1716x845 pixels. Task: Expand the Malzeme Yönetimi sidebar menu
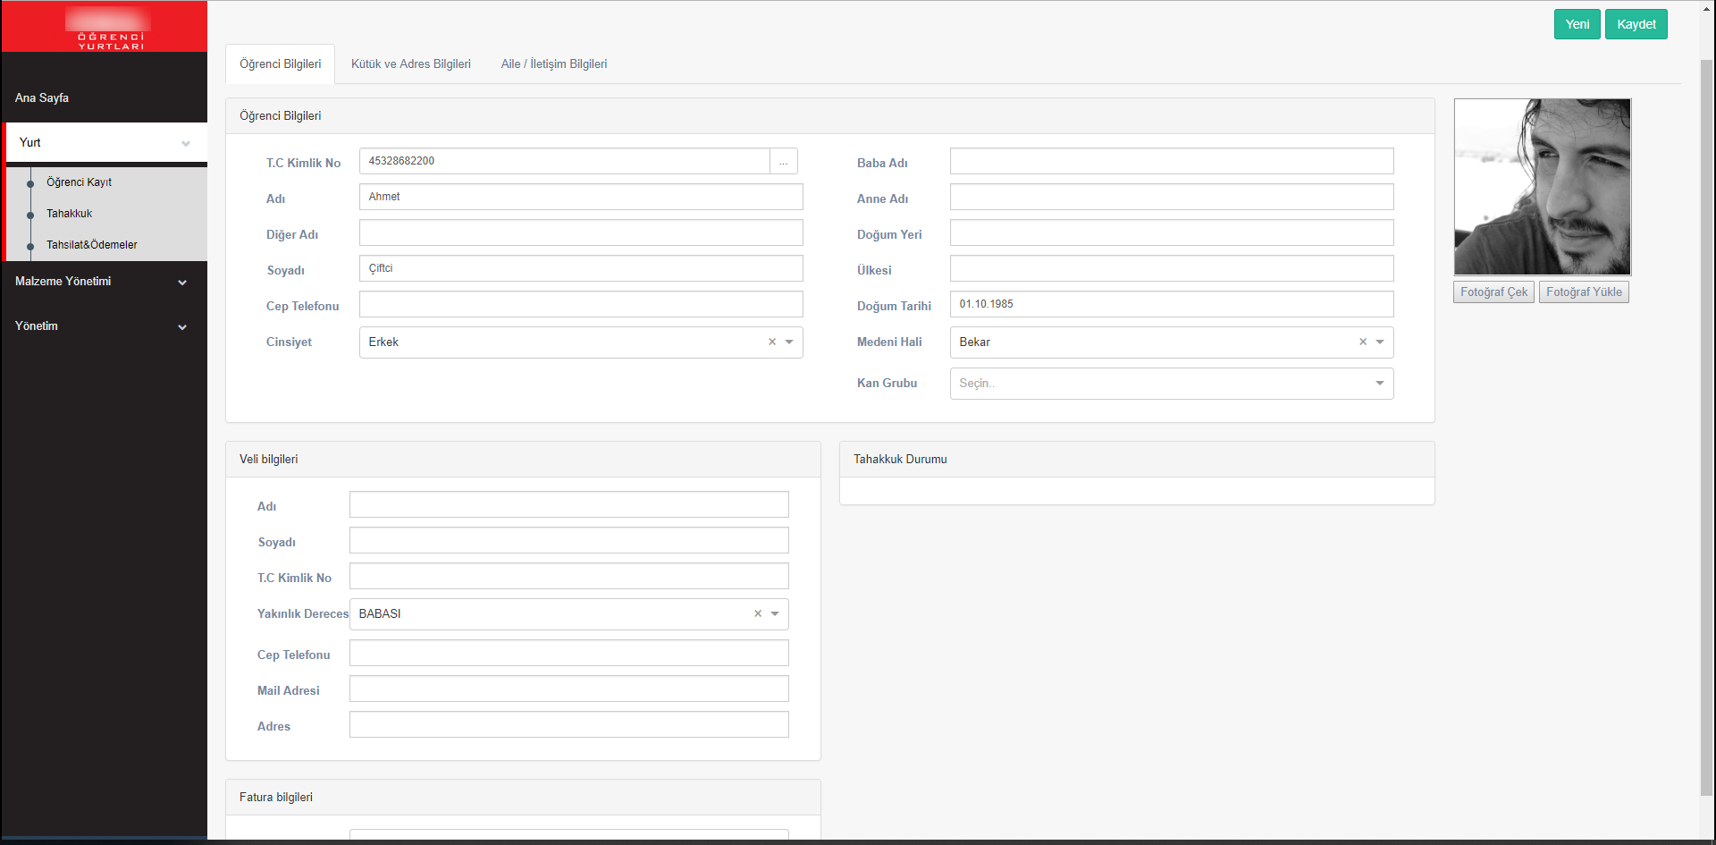pos(182,283)
